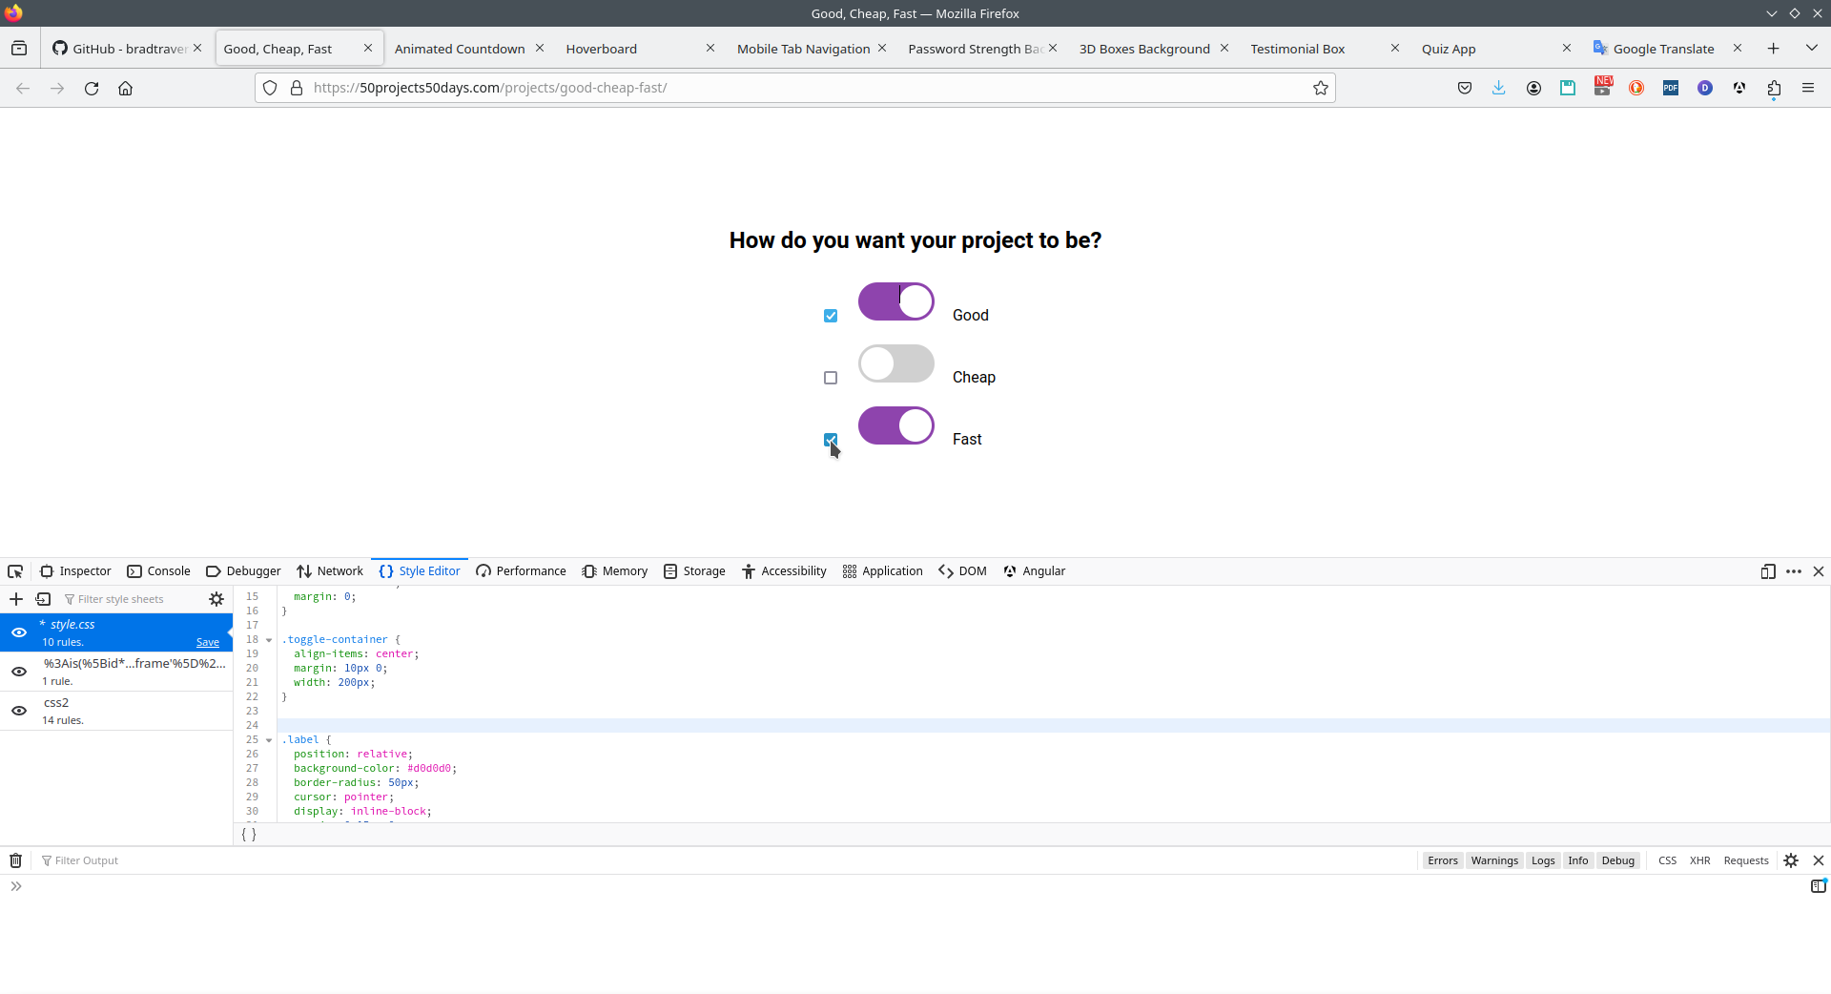Screen dimensions: 1831x994
Task: Clear the console output
Action: 15,860
